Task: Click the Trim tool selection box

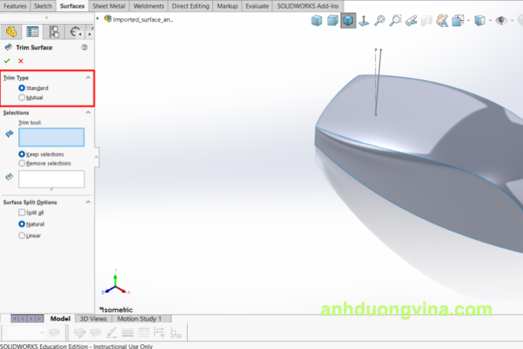Action: pyautogui.click(x=52, y=137)
